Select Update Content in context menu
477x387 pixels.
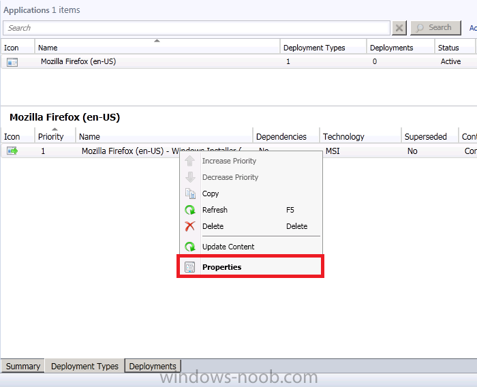click(250, 247)
